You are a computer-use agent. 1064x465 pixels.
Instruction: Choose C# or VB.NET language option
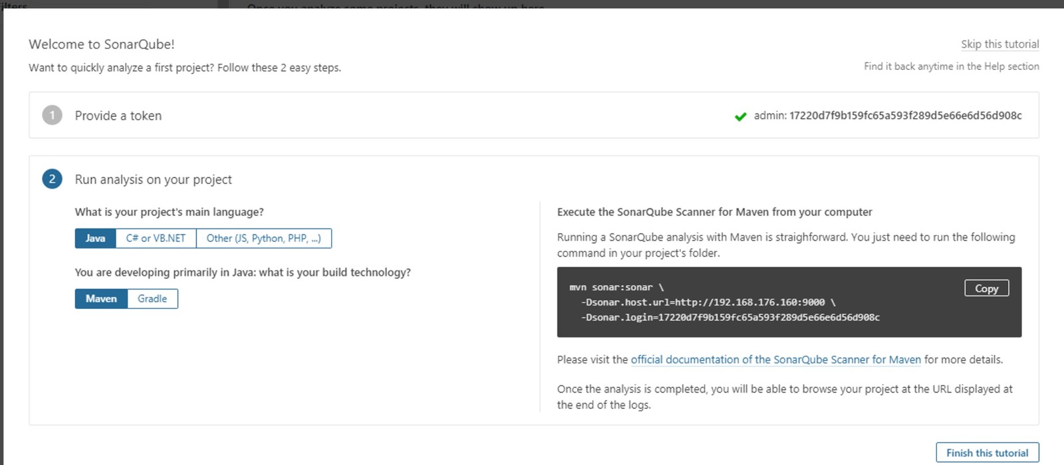click(156, 238)
